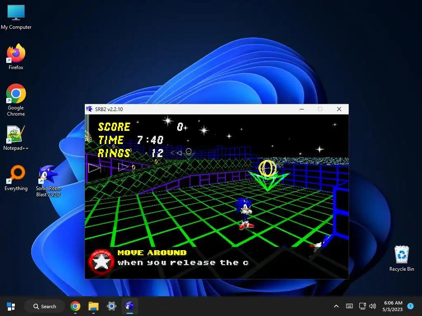Click the MOVE AROUND tutorial heading

coord(152,253)
